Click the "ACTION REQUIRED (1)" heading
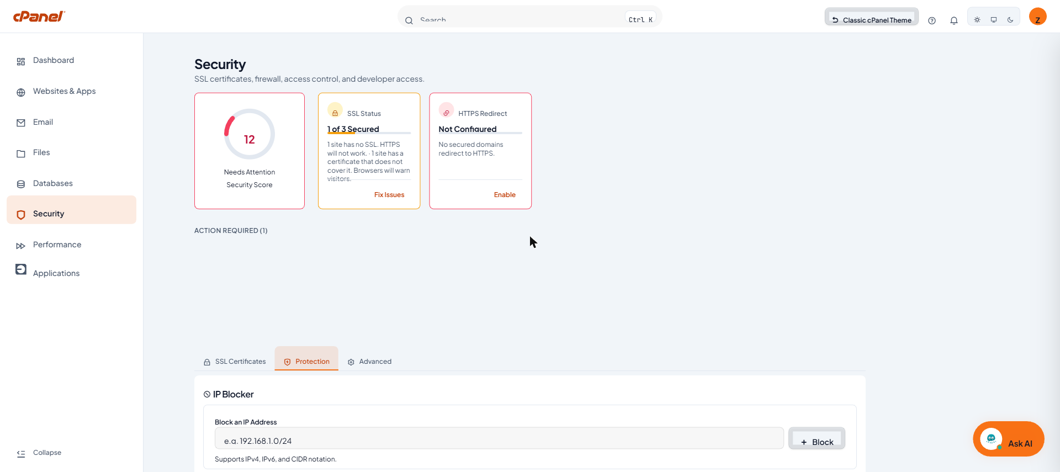The width and height of the screenshot is (1060, 472). (231, 231)
